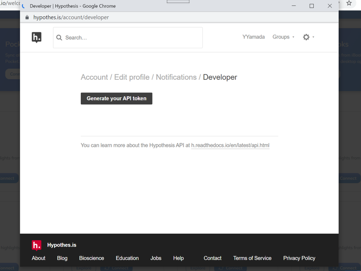
Task: Open the Jobs footer link
Action: tap(156, 258)
